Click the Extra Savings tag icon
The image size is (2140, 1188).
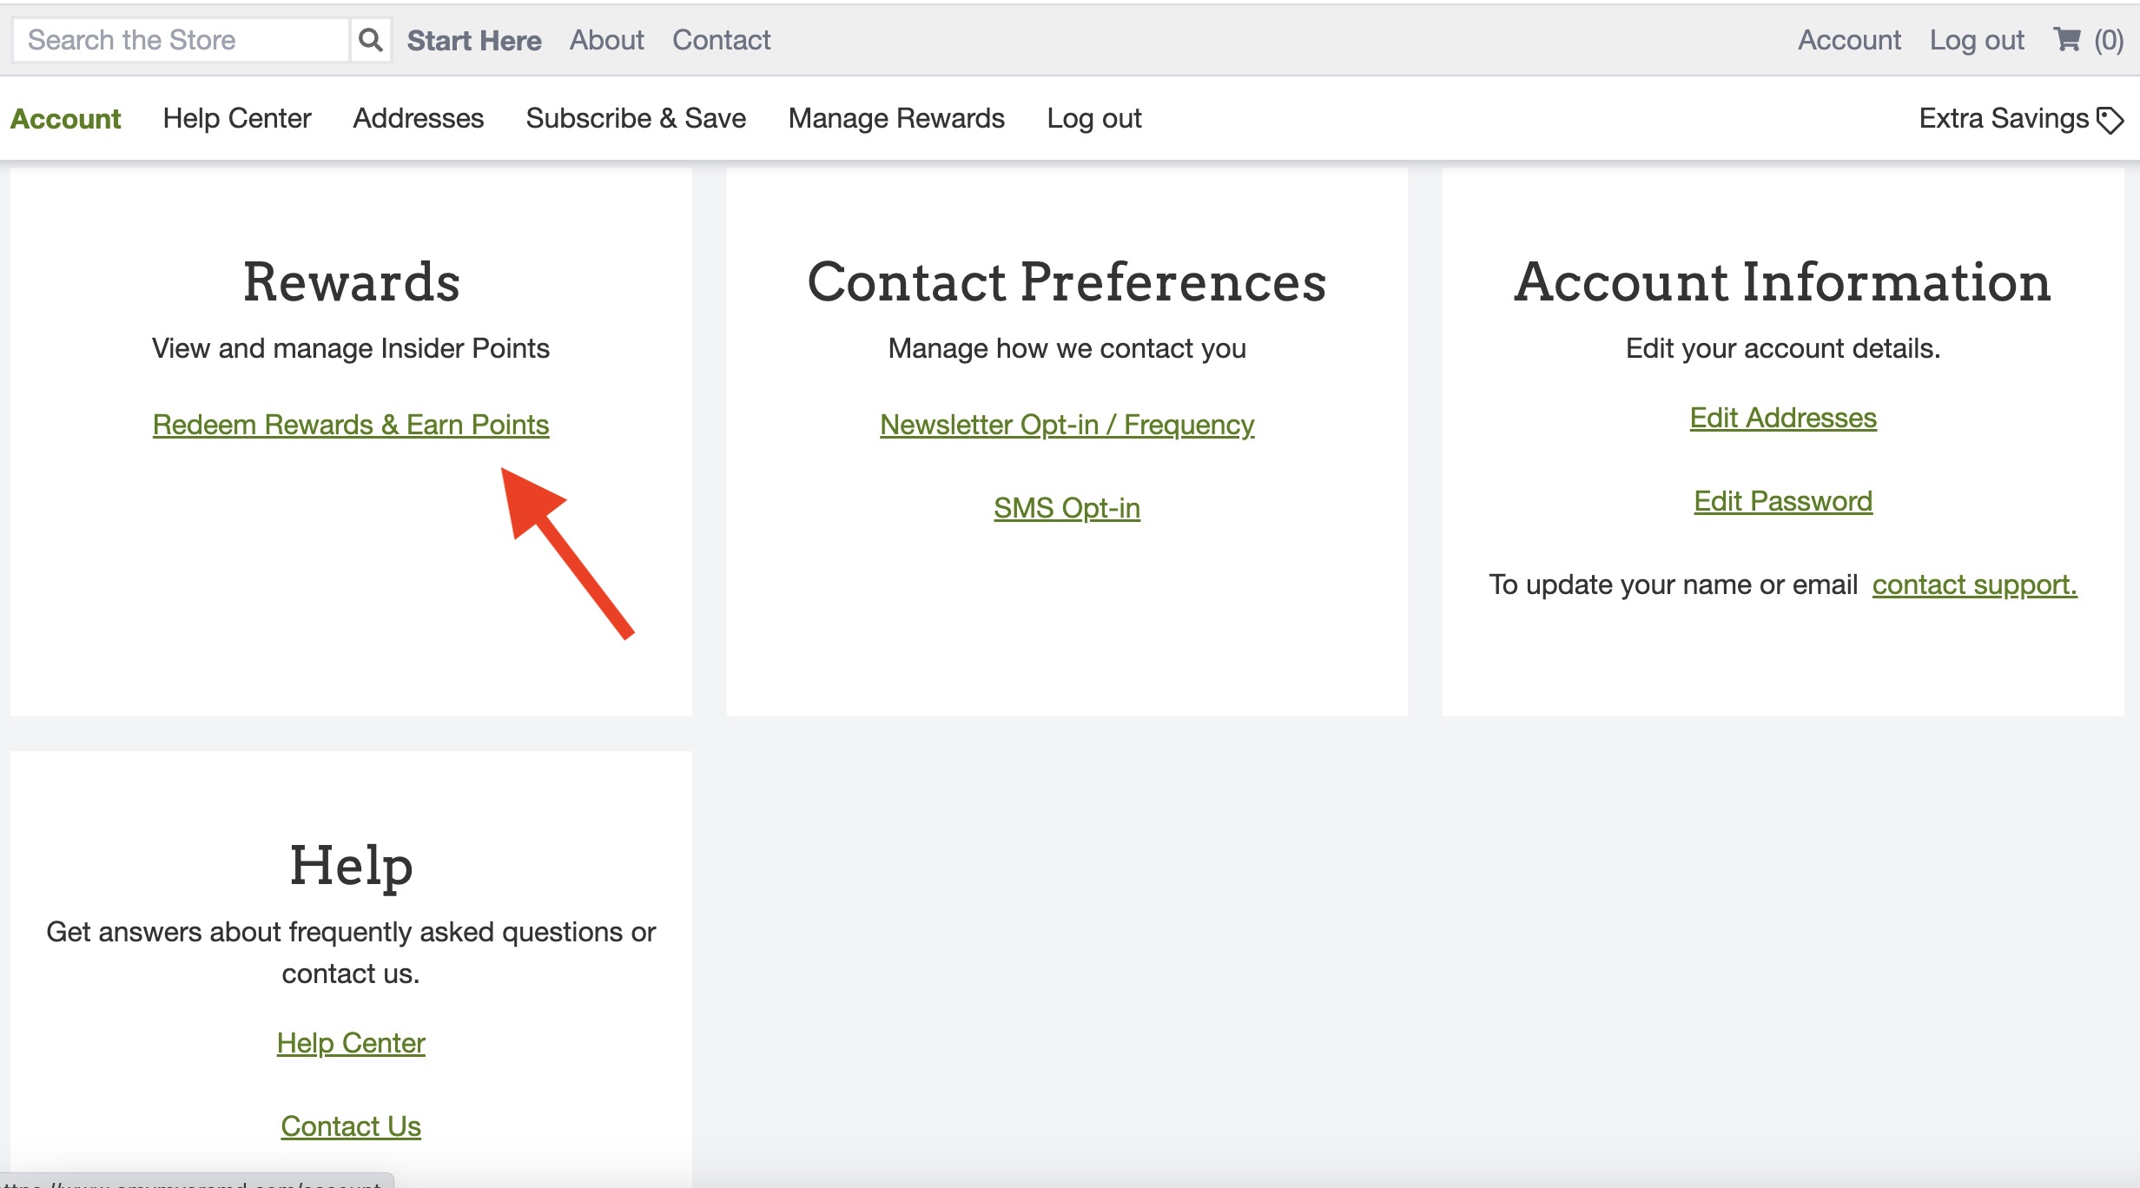[x=2110, y=120]
